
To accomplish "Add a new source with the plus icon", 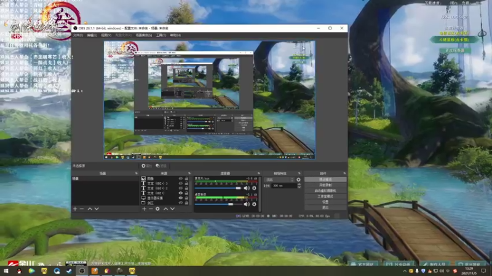I will pyautogui.click(x=144, y=209).
